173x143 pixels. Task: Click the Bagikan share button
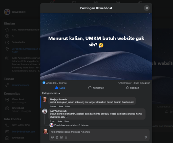[132, 88]
